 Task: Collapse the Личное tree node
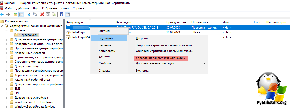point(7,30)
